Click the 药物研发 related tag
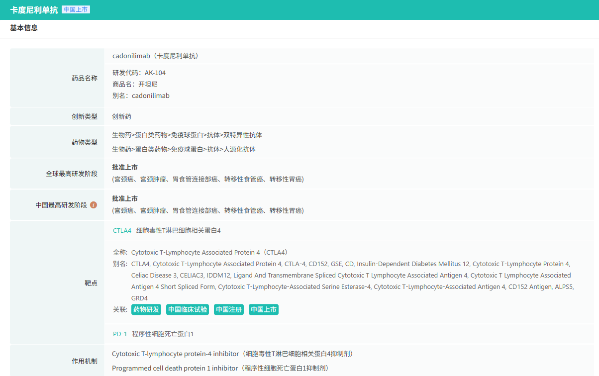The height and width of the screenshot is (376, 599). [x=146, y=310]
